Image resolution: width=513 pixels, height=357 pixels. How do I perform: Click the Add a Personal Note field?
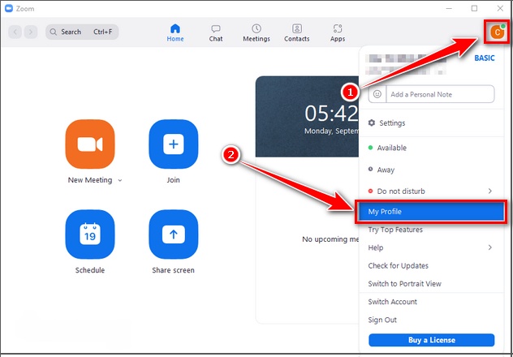point(441,94)
